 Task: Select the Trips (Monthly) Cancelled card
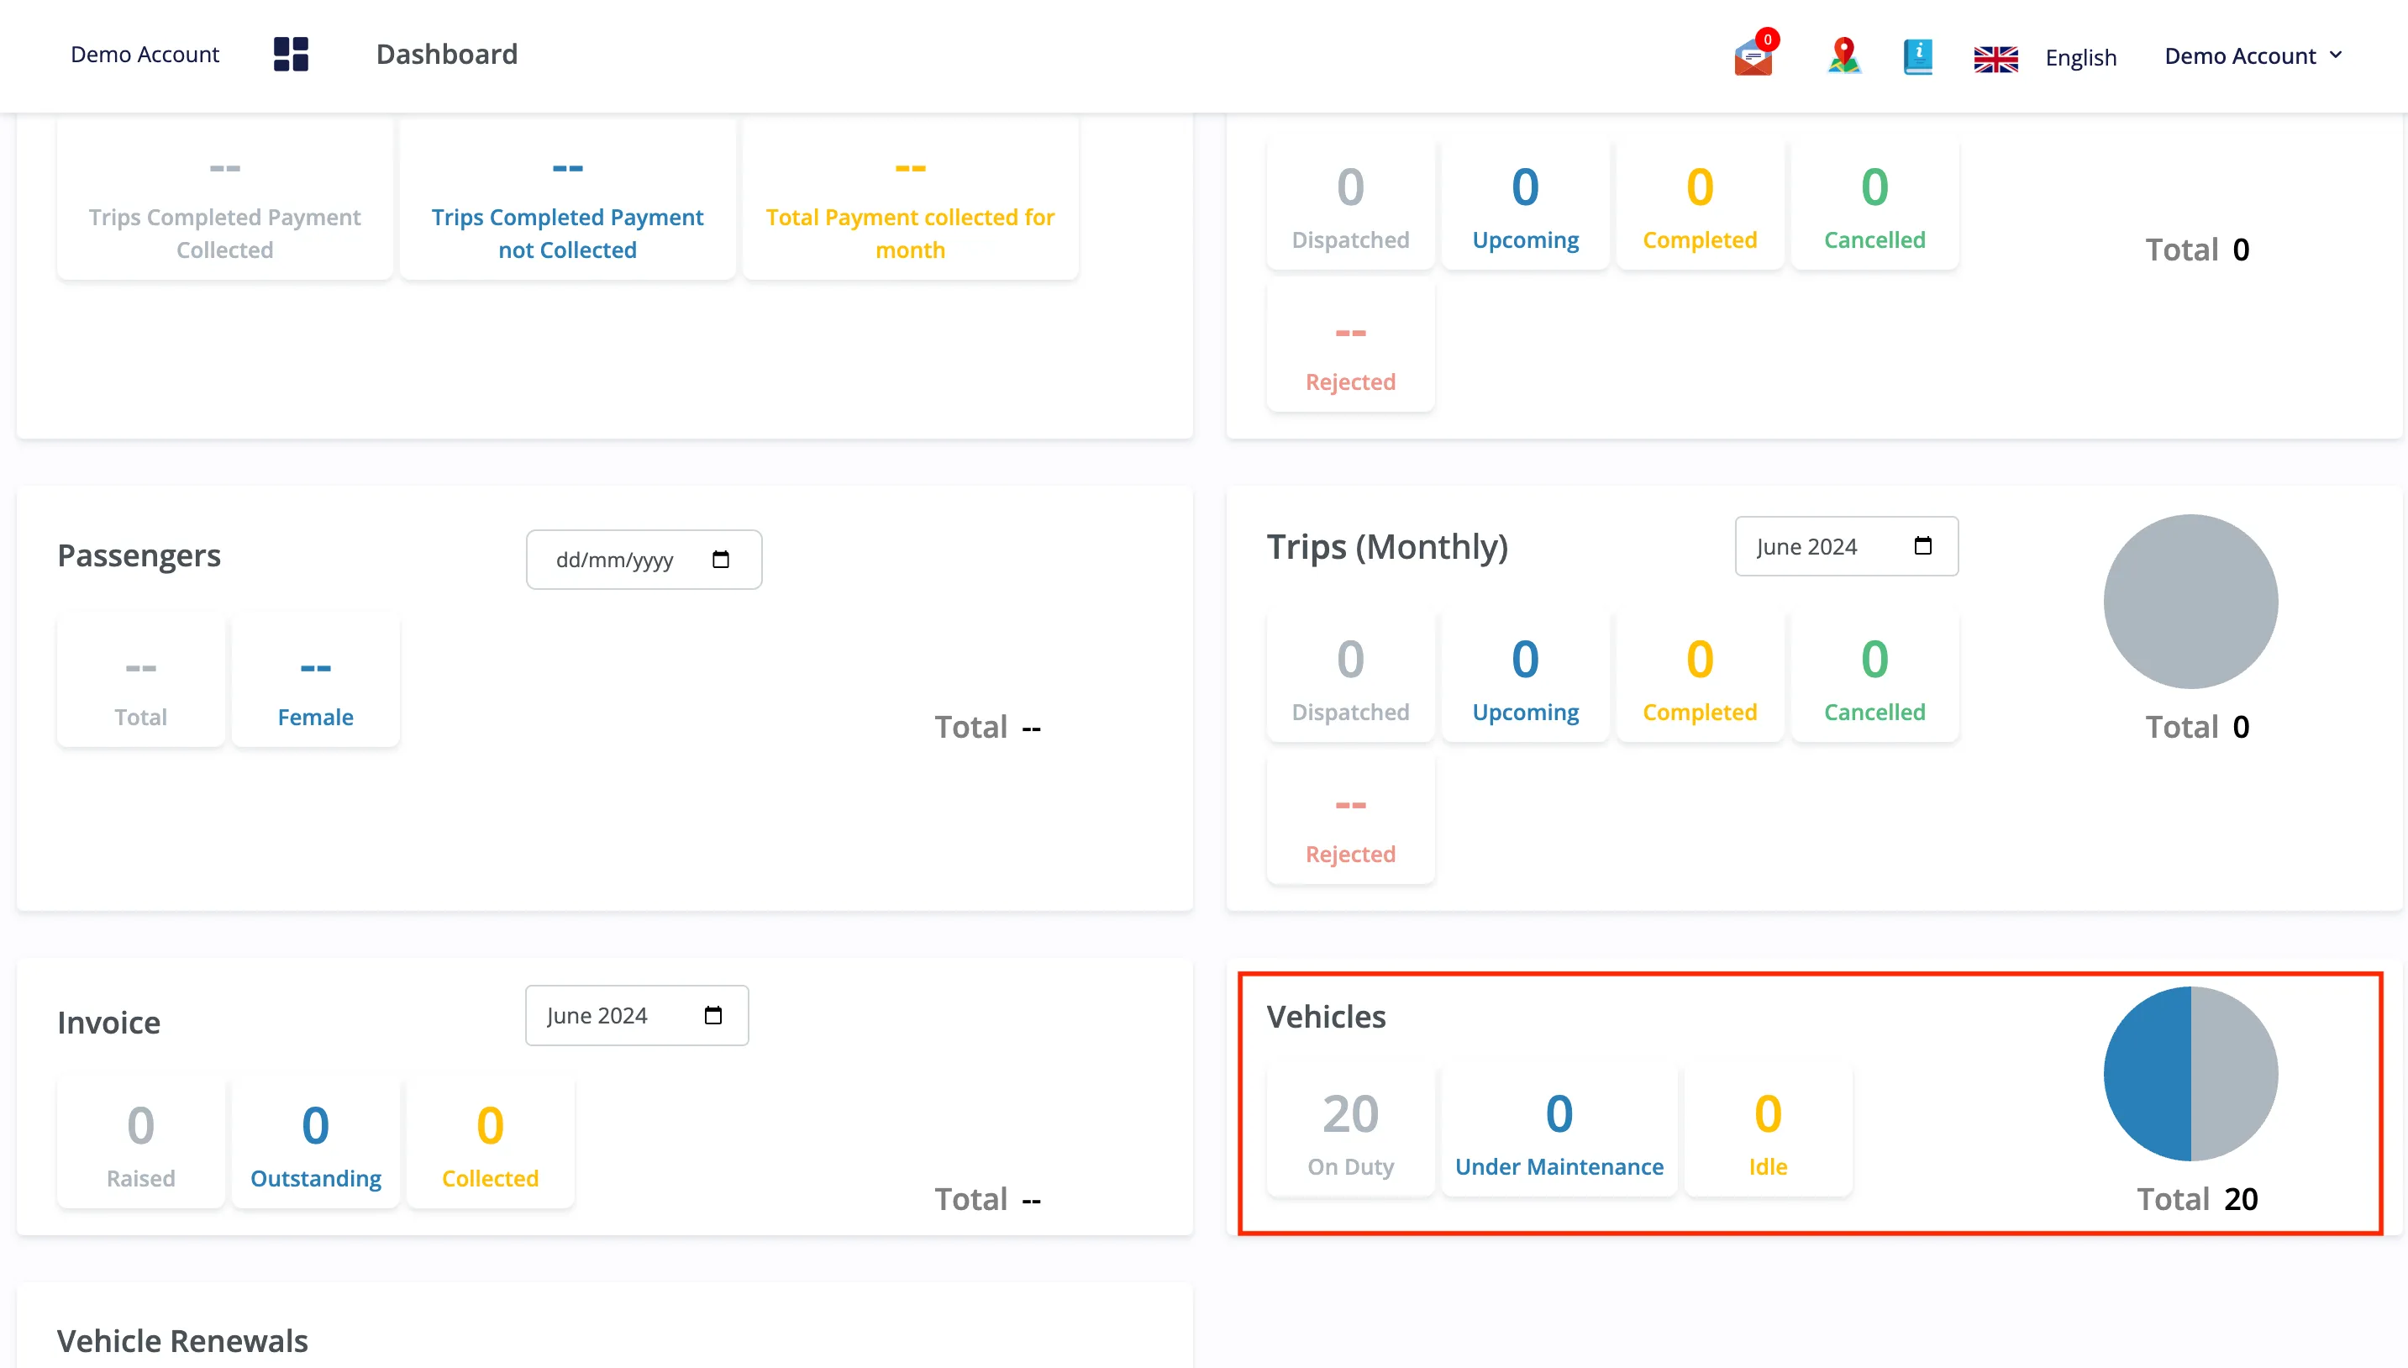(1874, 676)
